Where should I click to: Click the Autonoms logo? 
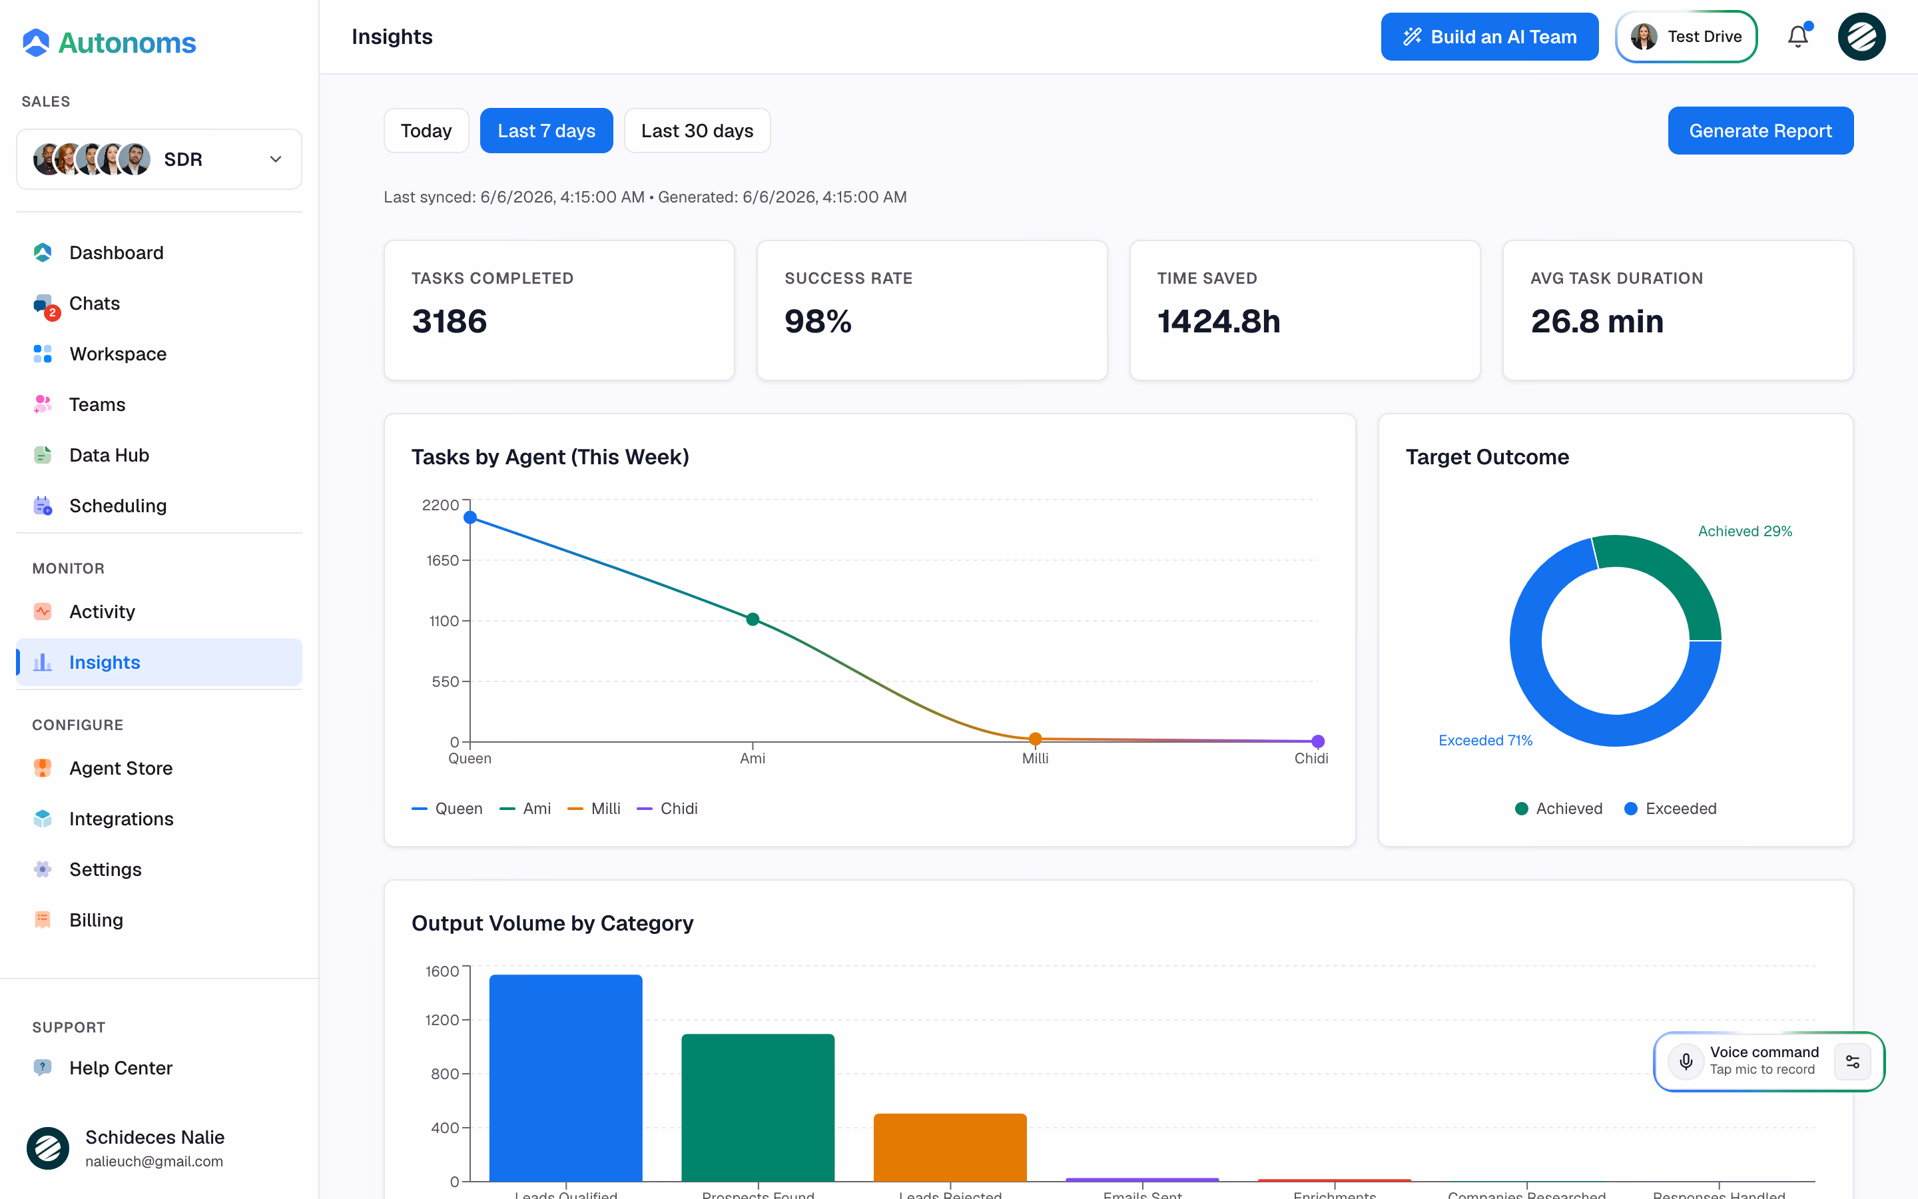[109, 42]
